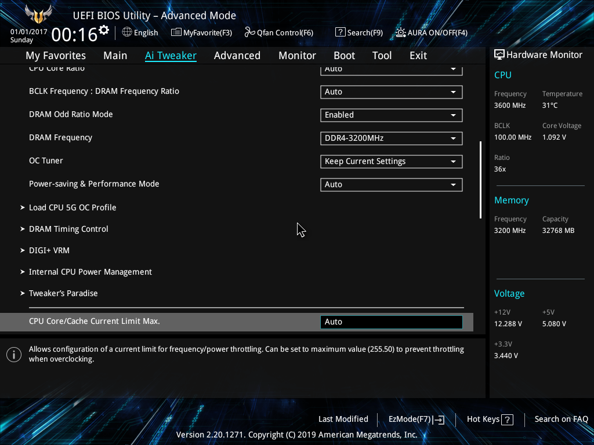The width and height of the screenshot is (594, 445).
Task: Click the EzMode exit arrow icon
Action: (x=439, y=420)
